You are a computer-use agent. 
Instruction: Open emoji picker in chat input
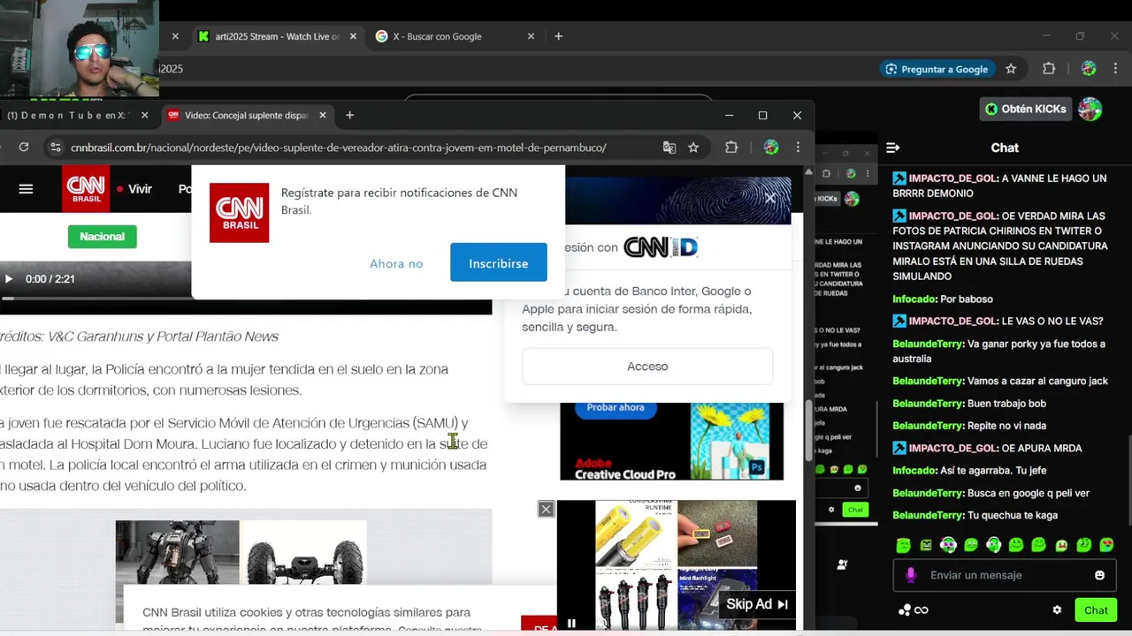1099,575
